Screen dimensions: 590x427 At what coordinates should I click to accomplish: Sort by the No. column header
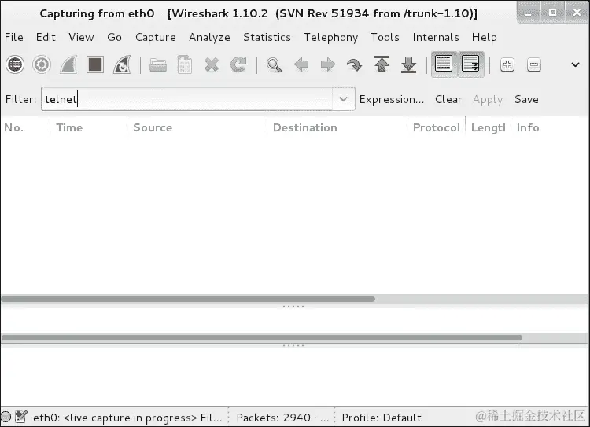[25, 127]
